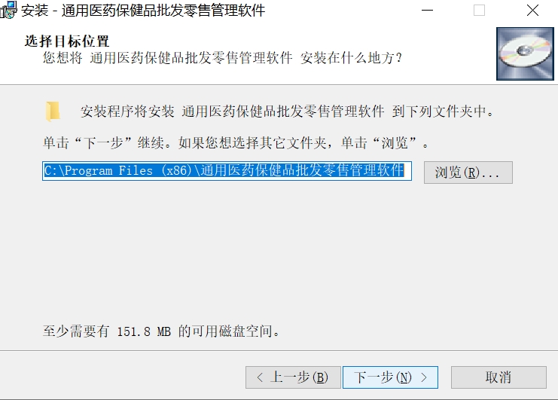Image resolution: width=558 pixels, height=400 pixels.
Task: Click the 至少需要有 151.8 MB disk space text
Action: [161, 331]
